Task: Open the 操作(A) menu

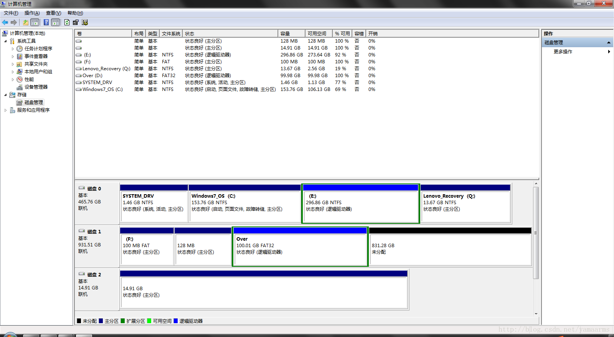Action: (x=32, y=13)
